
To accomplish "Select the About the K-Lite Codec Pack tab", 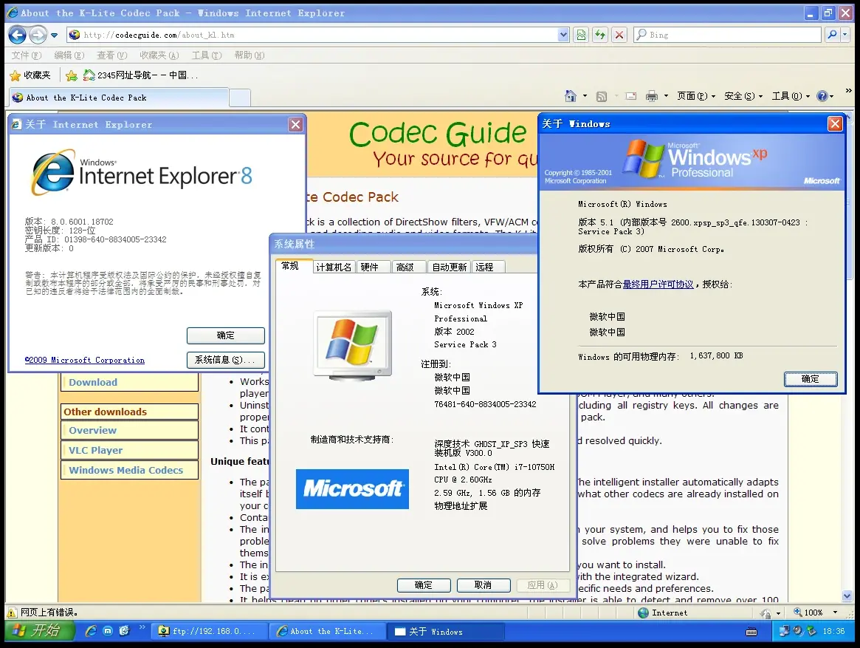I will [118, 98].
